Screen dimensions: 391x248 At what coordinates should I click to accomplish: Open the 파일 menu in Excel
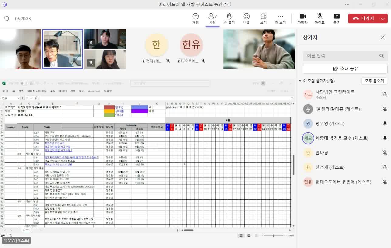tap(5, 91)
